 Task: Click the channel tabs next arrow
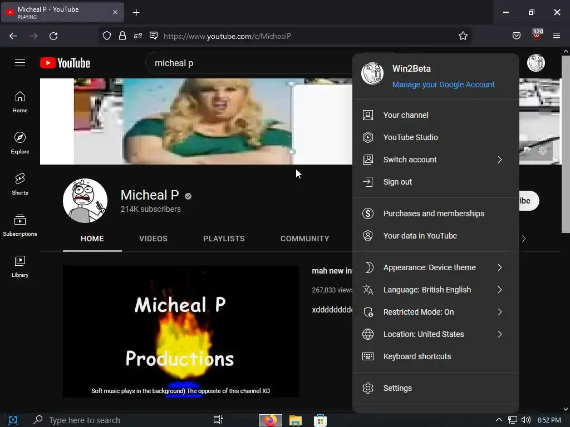(524, 239)
